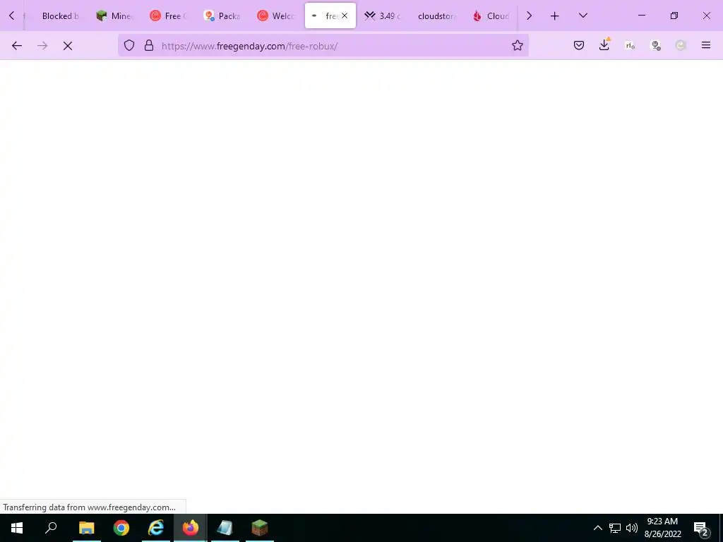The height and width of the screenshot is (542, 723).
Task: Switch to the cloudstorage tab
Action: point(436,16)
